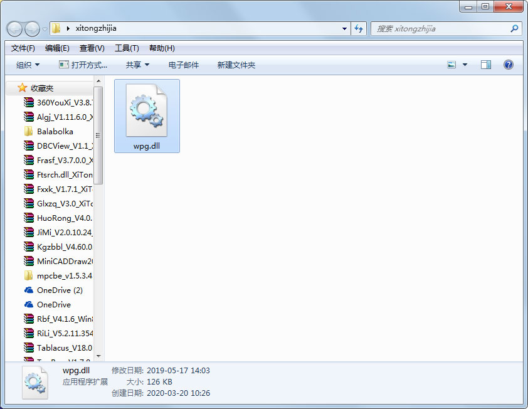
Task: Click the 电子邮件 button
Action: [183, 64]
